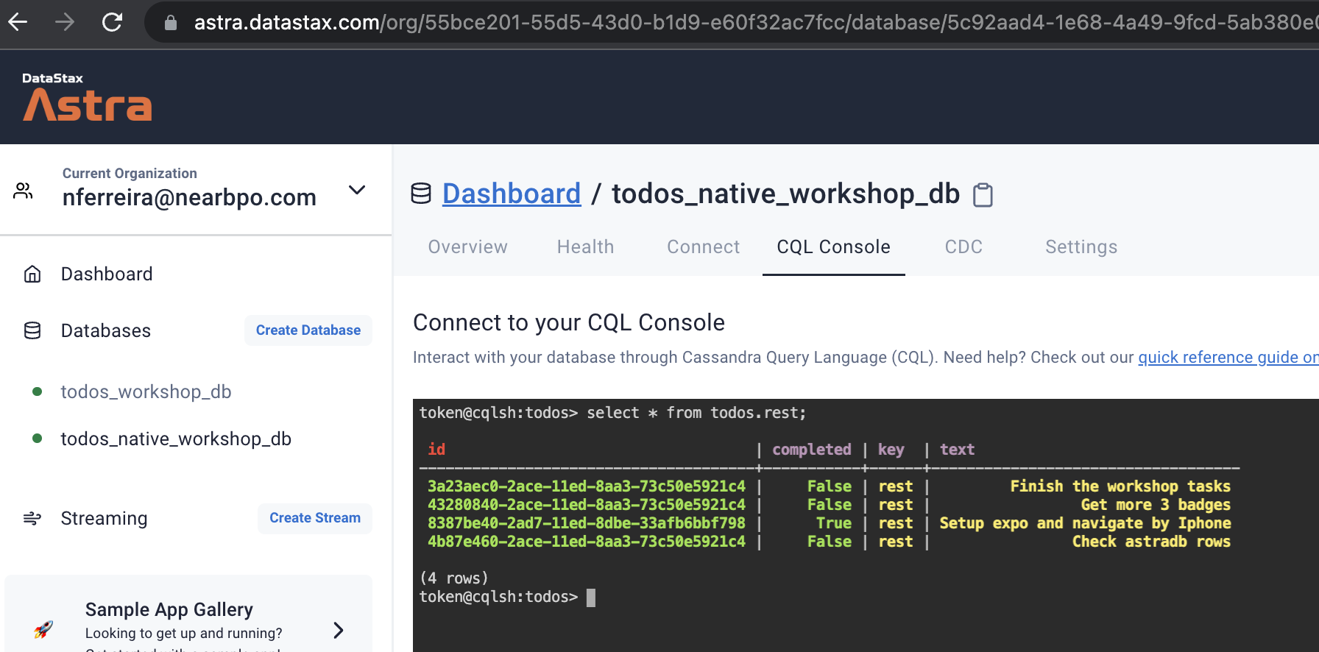This screenshot has height=652, width=1319.
Task: Click 'Get more 3 badges' text
Action: 1156,505
